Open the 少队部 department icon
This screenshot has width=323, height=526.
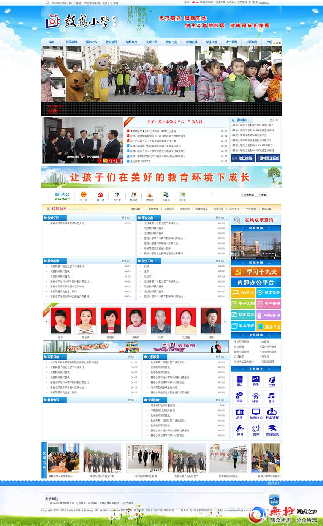click(x=166, y=194)
